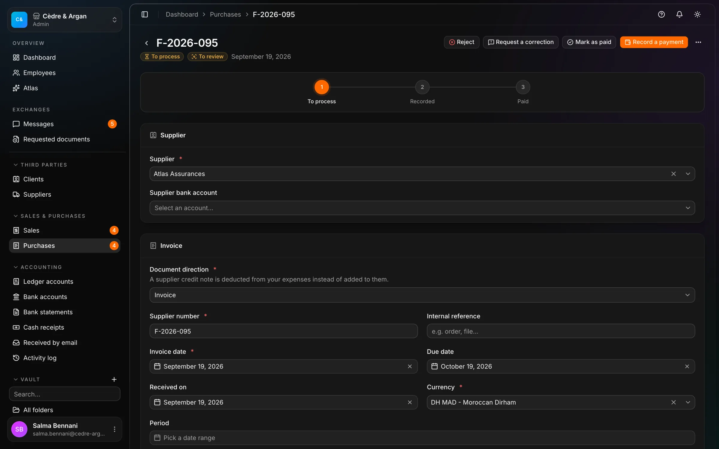The width and height of the screenshot is (719, 449).
Task: Go back using the arrow beside F-2026-095
Action: (x=146, y=43)
